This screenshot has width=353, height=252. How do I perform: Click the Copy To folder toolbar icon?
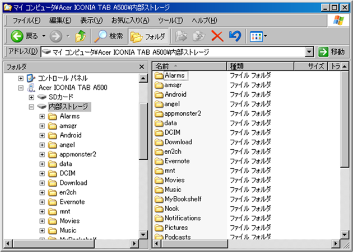pos(199,36)
